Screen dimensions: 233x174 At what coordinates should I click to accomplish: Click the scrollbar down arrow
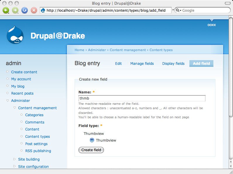pos(231,166)
